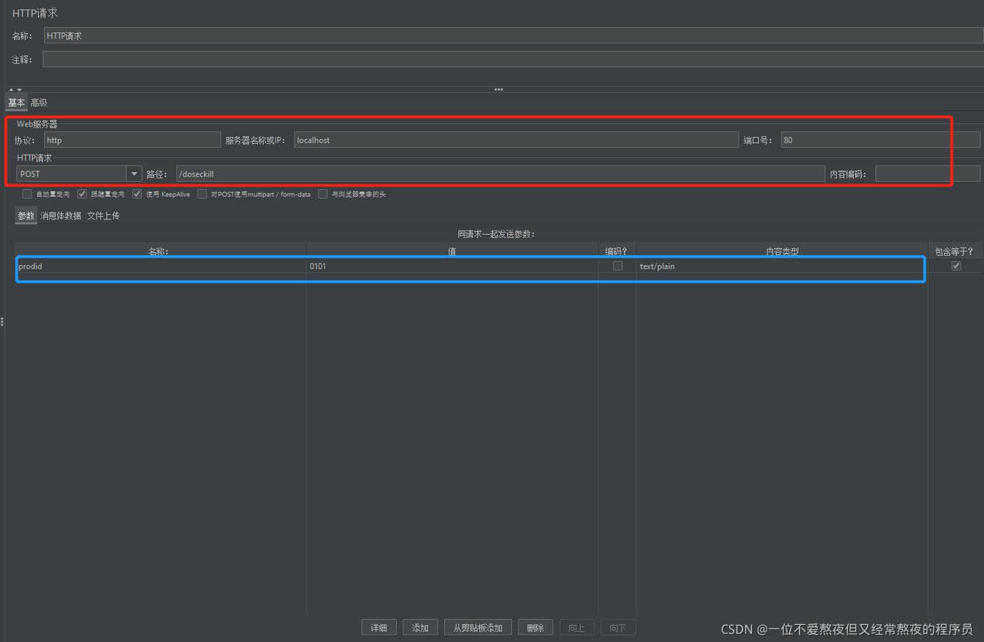
Task: Click the collapse arrows above the 基本 tab
Action: (15, 89)
